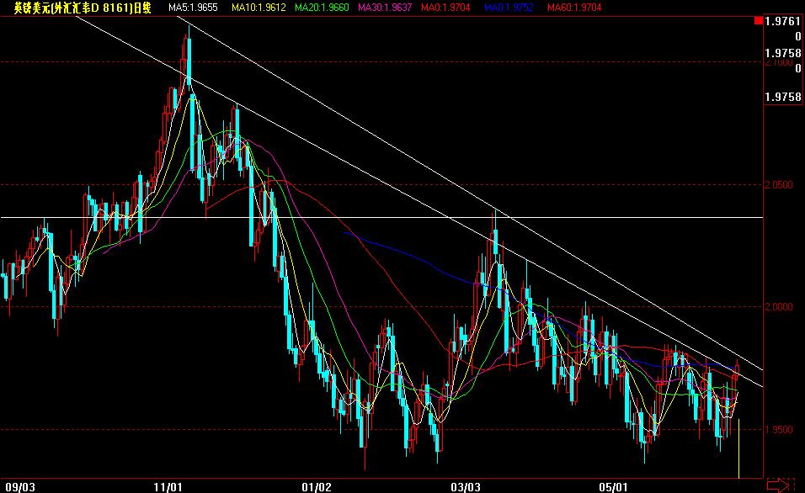Click the 1.9500 price axis label
Viewport: 805px width, 493px height.
click(778, 429)
